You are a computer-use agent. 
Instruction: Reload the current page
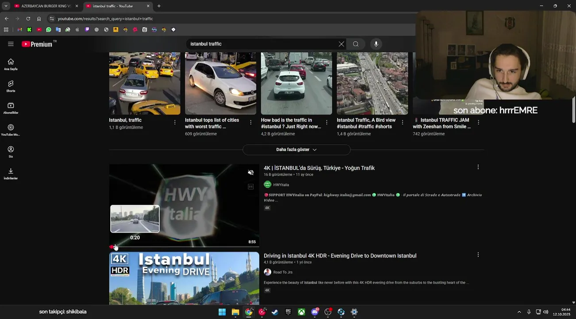[28, 19]
